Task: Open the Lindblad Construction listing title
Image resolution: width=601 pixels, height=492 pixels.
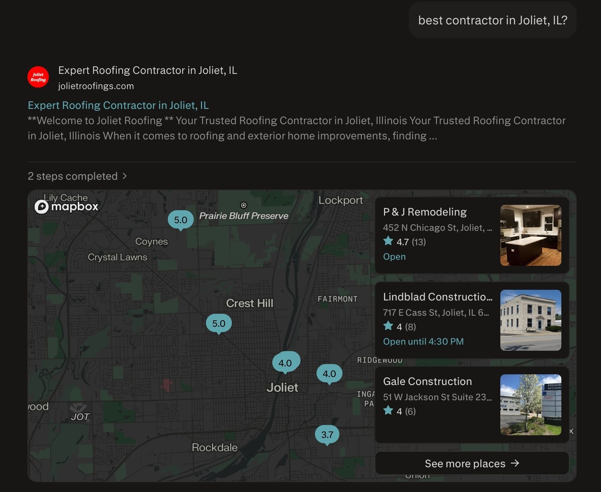Action: point(437,297)
